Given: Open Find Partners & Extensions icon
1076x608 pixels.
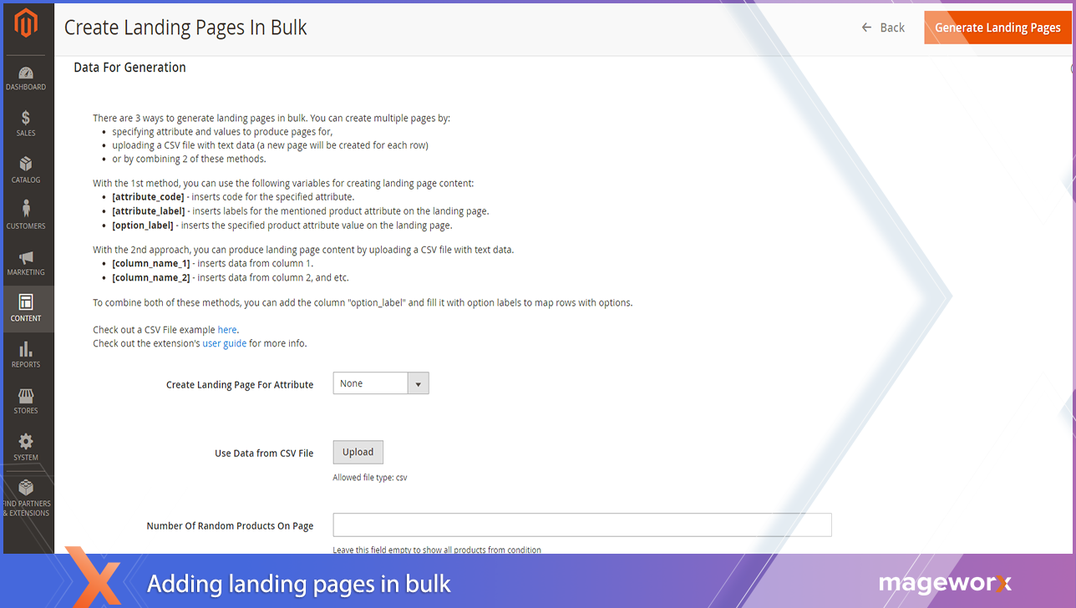Looking at the screenshot, I should (26, 489).
